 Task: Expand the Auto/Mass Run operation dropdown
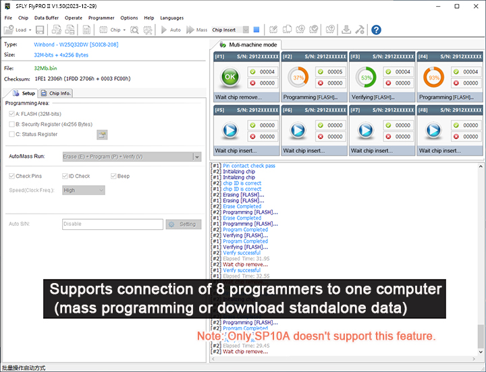(196, 156)
